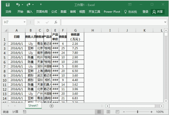The image size is (169, 115).
Task: Click the zoom slider handle
Action: point(138,112)
